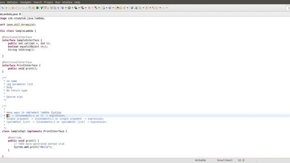The image size is (290, 163).
Task: Run the program with green play icon
Action: (69, 8)
